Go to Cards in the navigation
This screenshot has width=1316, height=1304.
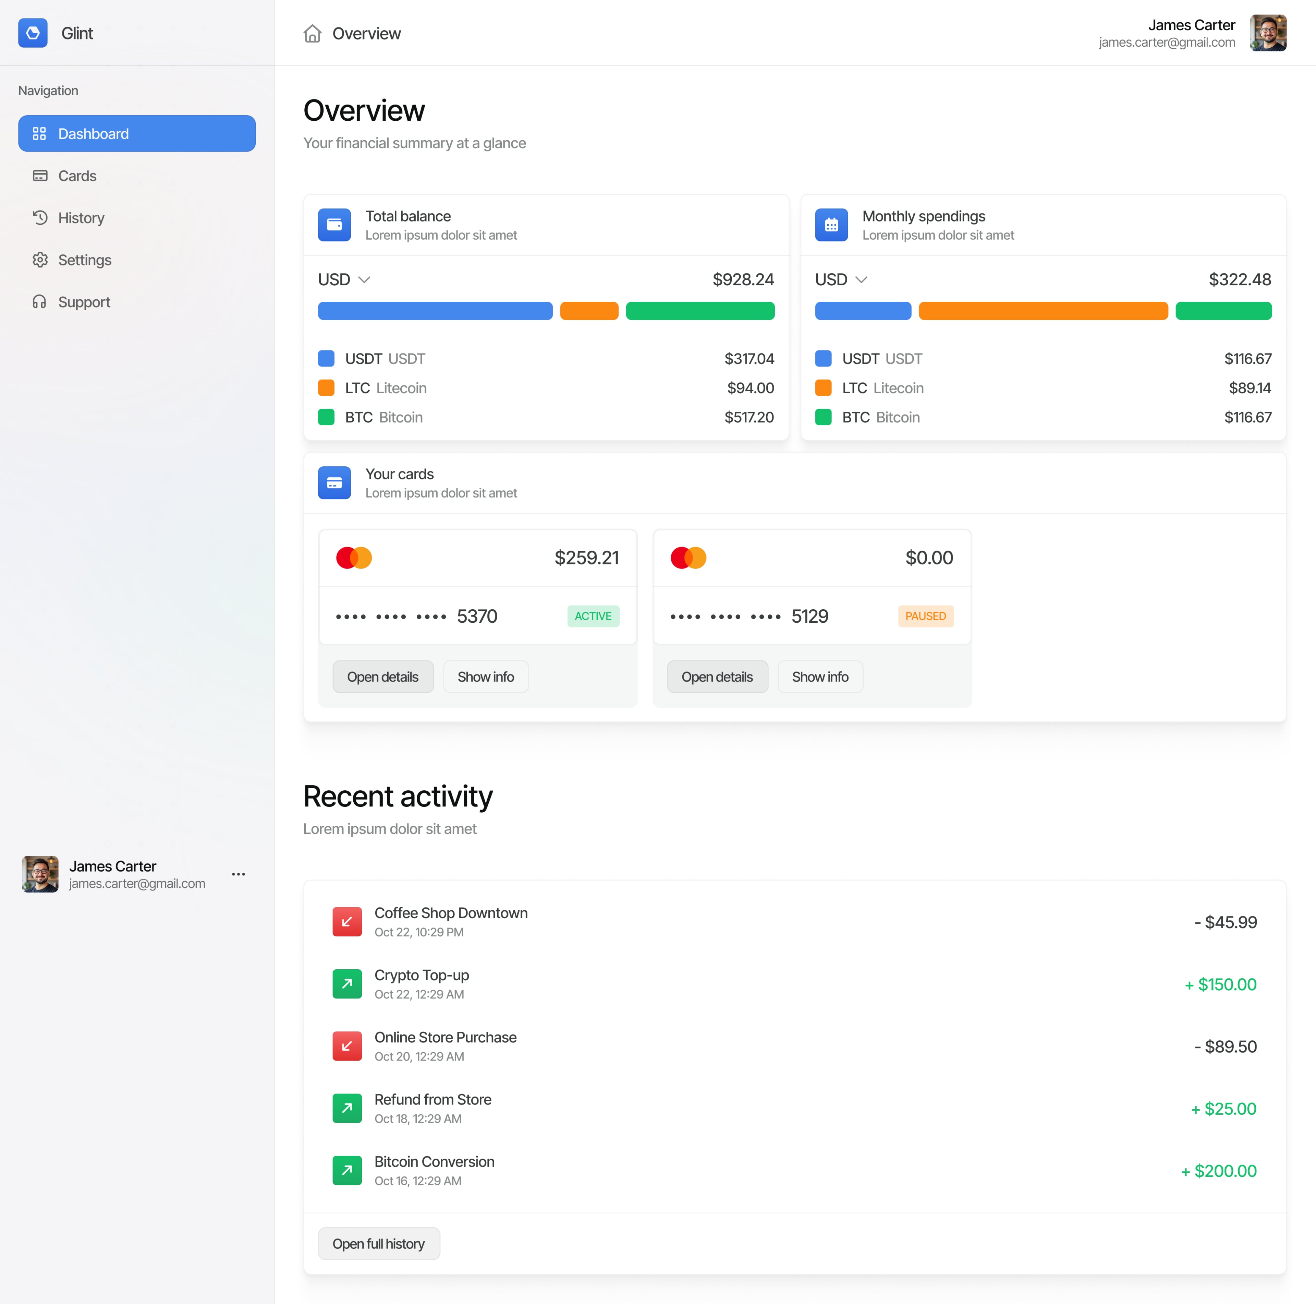(x=137, y=176)
